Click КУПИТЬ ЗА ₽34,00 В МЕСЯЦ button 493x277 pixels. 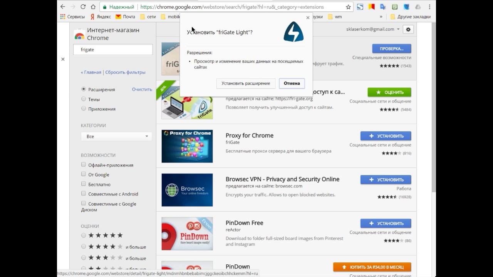[372, 267]
